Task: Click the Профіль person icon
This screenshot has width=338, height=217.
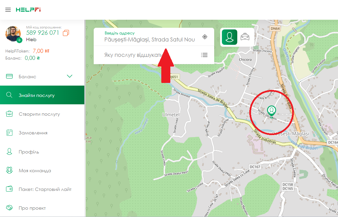Action: pyautogui.click(x=9, y=152)
